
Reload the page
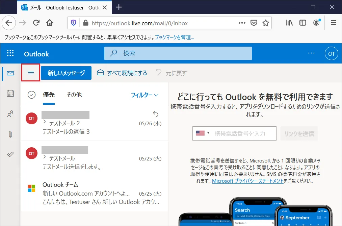(x=36, y=23)
